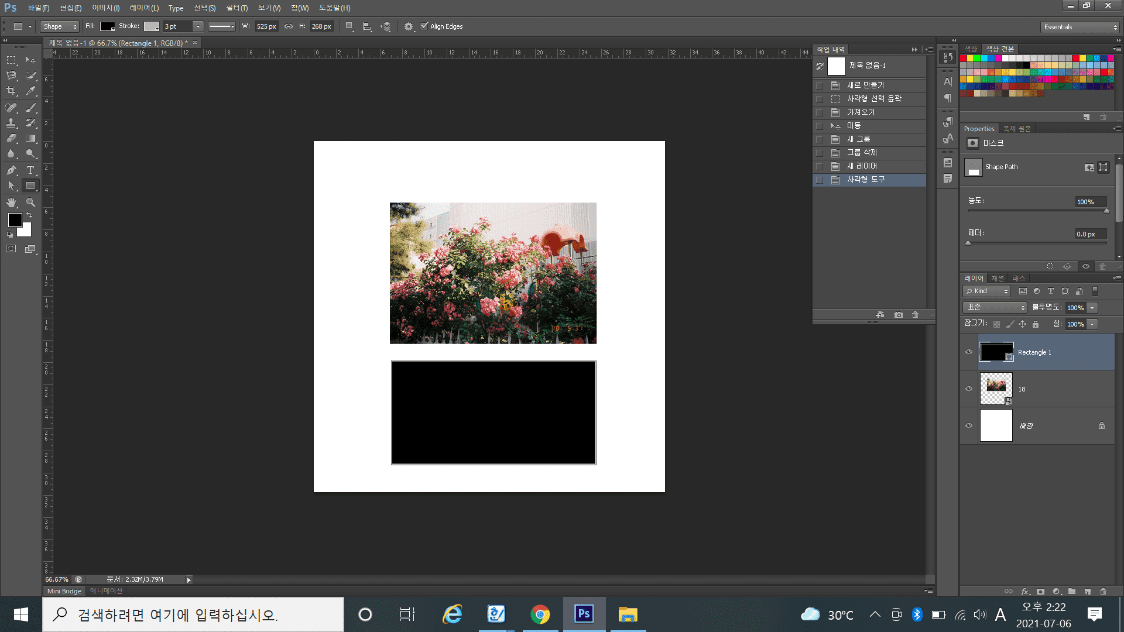The height and width of the screenshot is (632, 1124).
Task: Open the Shape tool mode dropdown
Action: [59, 26]
